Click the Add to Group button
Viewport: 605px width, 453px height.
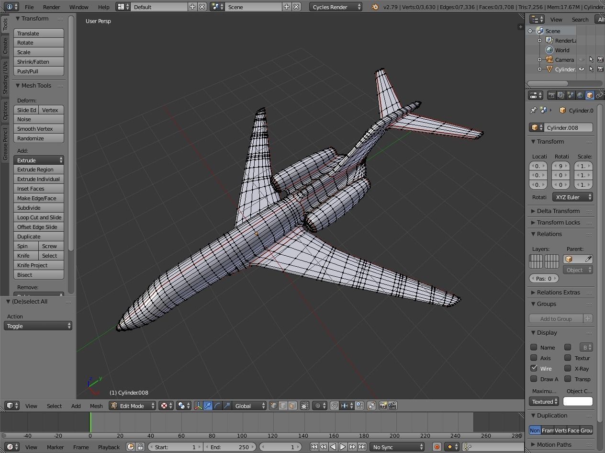(556, 318)
